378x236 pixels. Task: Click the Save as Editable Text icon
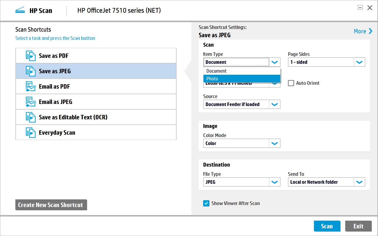[31, 117]
